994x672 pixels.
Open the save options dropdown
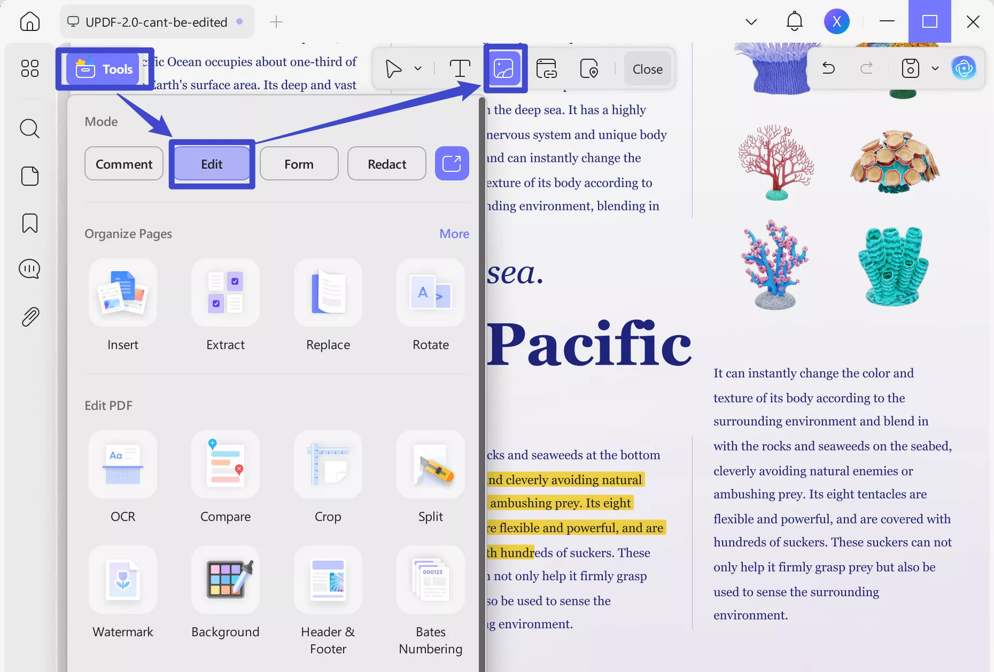click(936, 68)
